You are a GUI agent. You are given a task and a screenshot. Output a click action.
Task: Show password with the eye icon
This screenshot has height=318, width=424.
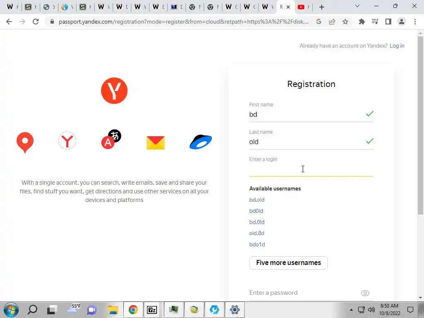point(365,293)
